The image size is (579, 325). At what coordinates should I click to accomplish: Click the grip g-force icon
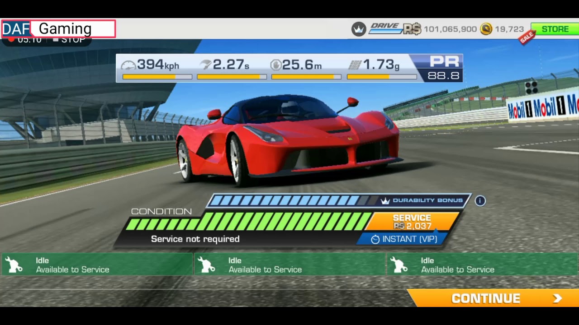pos(355,65)
